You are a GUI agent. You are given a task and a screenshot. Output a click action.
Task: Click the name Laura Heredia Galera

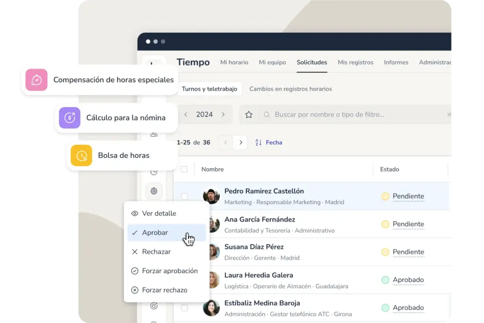259,275
